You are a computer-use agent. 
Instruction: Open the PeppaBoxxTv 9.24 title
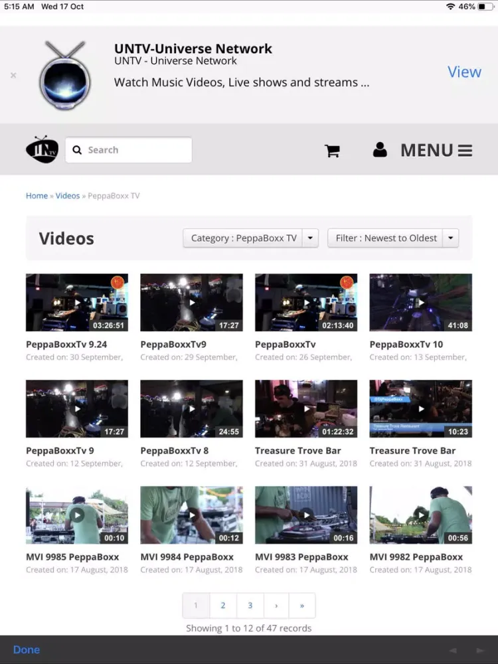[x=66, y=344]
